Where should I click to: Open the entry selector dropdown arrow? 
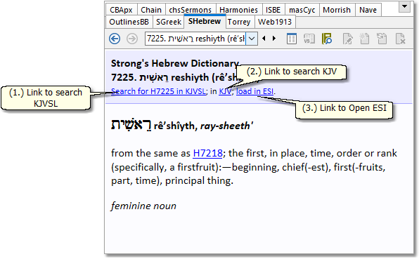coord(252,39)
